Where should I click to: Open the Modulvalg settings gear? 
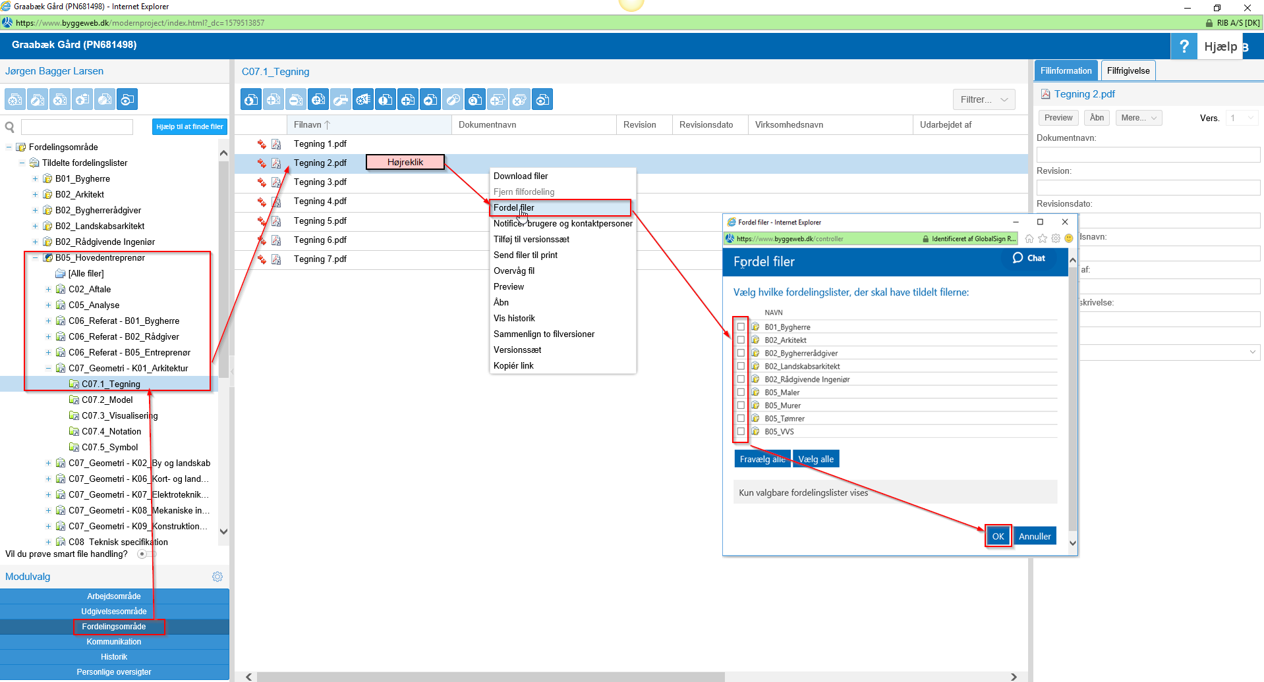217,577
